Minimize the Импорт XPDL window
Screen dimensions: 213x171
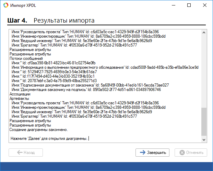coord(174,5)
